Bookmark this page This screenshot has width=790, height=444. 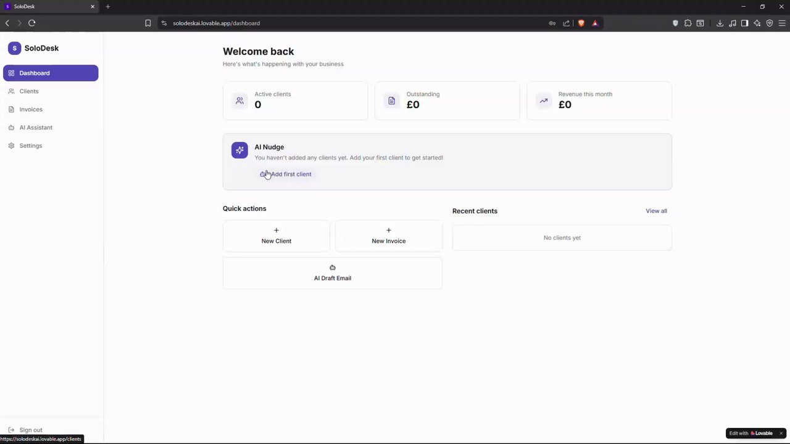[148, 23]
